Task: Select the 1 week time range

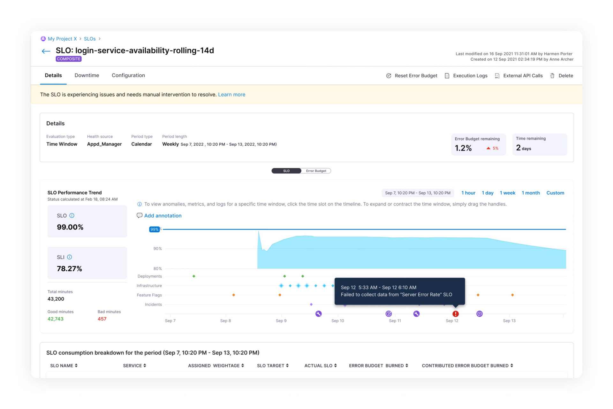Action: point(507,193)
